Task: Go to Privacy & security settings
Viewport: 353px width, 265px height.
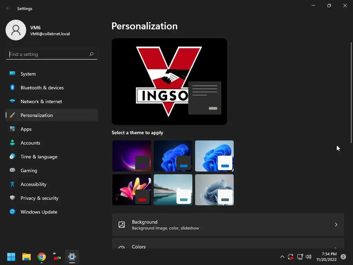Action: pos(52,198)
